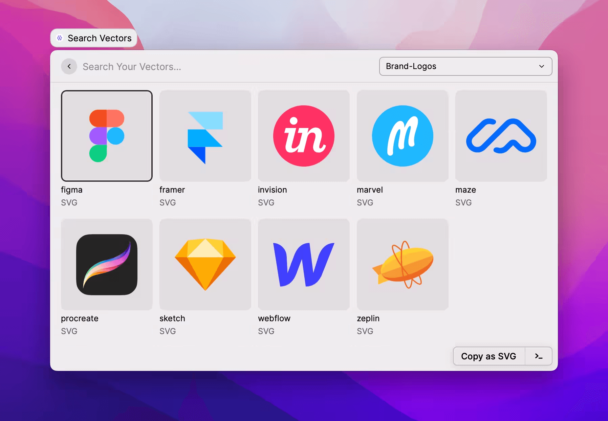Select the framer logo thumbnail

point(205,136)
